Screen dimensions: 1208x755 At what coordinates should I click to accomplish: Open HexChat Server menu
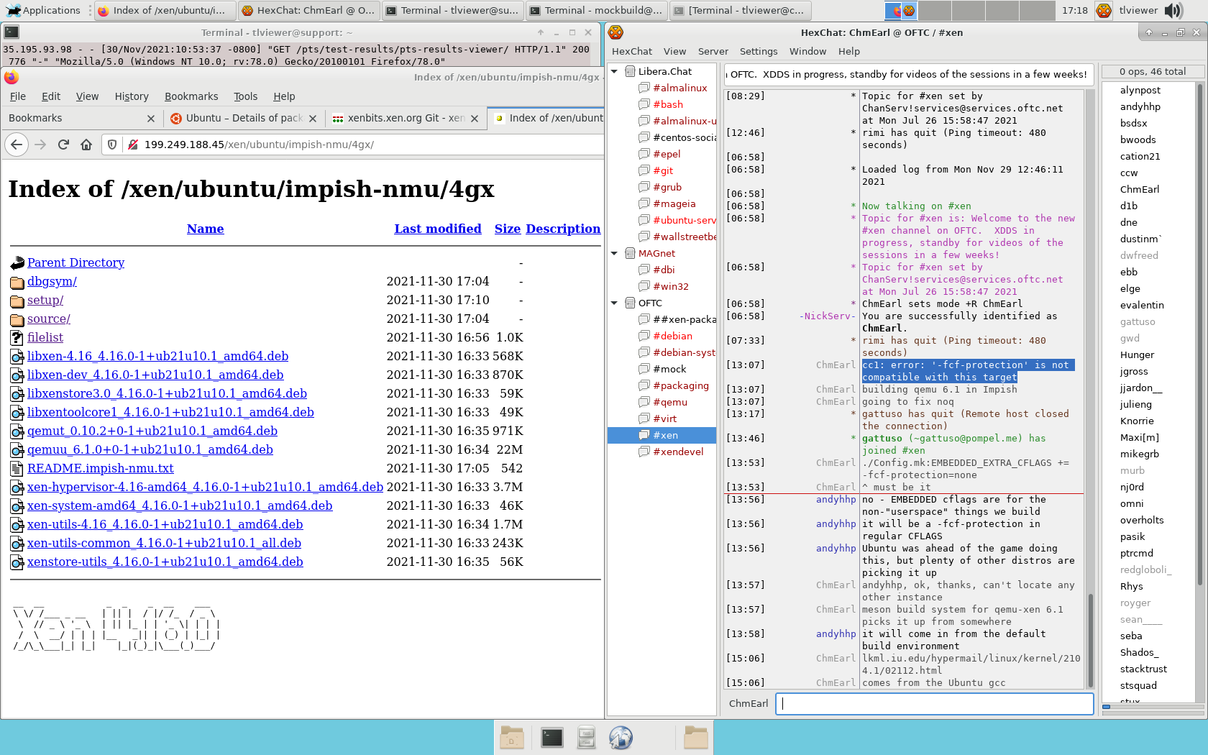click(x=713, y=51)
